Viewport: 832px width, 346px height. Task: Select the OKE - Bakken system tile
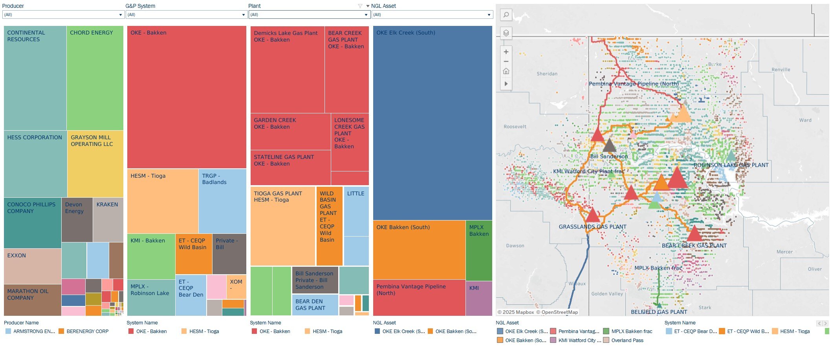pos(187,97)
